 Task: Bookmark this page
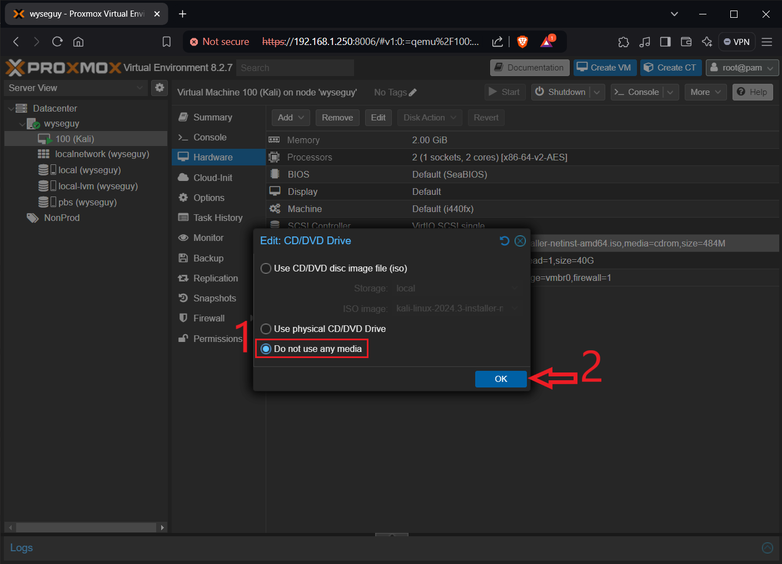point(166,42)
